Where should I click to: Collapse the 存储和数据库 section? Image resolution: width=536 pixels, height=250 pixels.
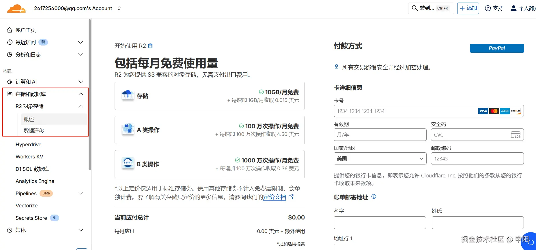tap(81, 94)
